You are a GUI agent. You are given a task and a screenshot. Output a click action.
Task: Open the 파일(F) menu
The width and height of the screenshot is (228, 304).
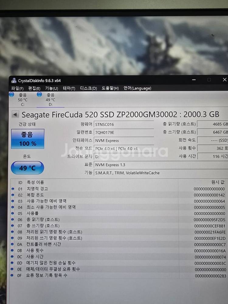coord(17,88)
